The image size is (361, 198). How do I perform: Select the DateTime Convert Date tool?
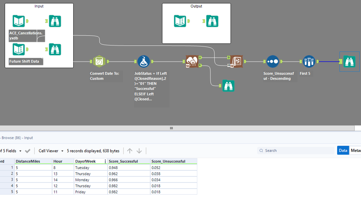pos(99,61)
